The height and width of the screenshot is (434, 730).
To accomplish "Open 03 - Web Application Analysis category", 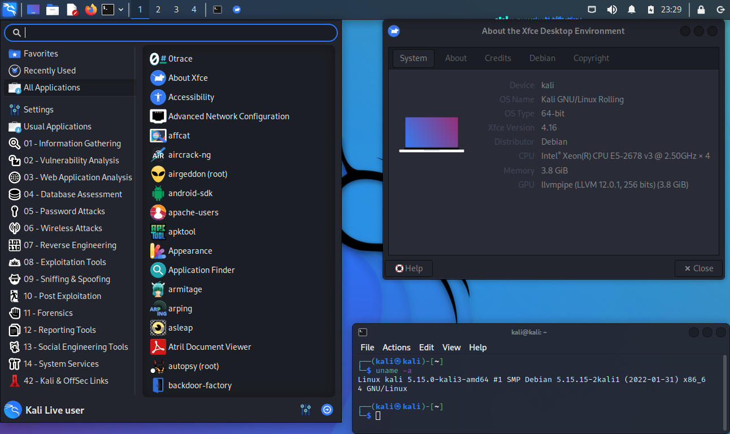I will click(70, 177).
